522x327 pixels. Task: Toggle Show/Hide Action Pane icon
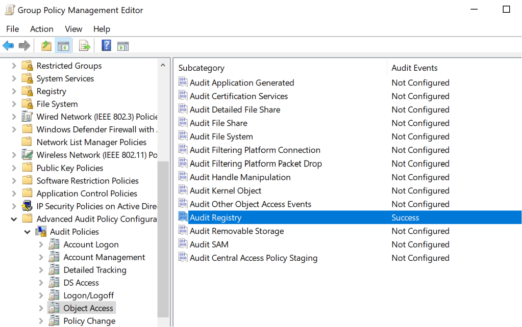(x=123, y=46)
